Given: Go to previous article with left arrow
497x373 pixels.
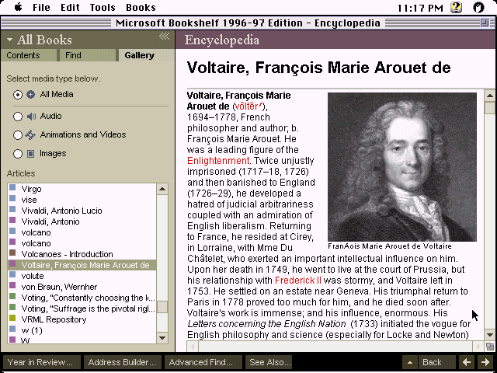Looking at the screenshot, I should (x=467, y=362).
